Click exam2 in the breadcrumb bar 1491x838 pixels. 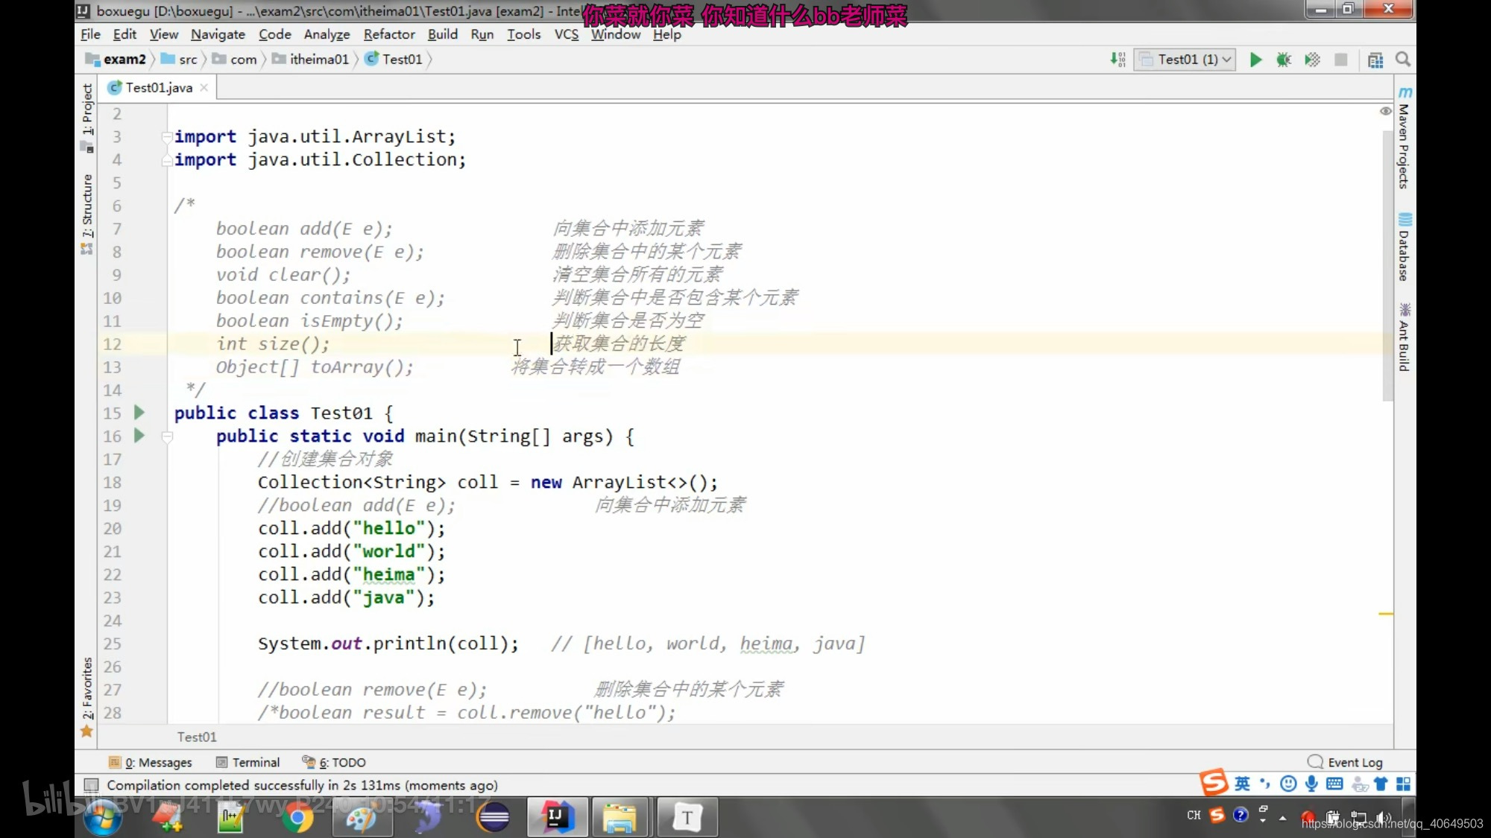116,60
